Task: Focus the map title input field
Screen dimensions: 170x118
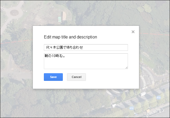Action: pos(86,48)
